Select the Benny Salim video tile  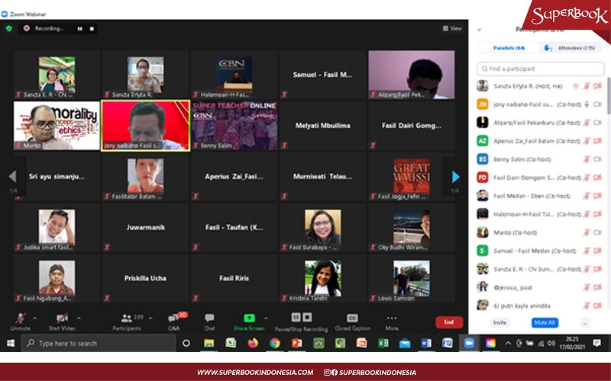coord(234,126)
